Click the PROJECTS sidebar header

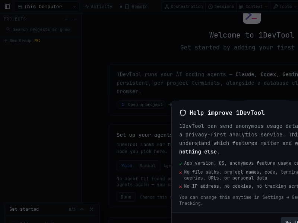(x=15, y=19)
